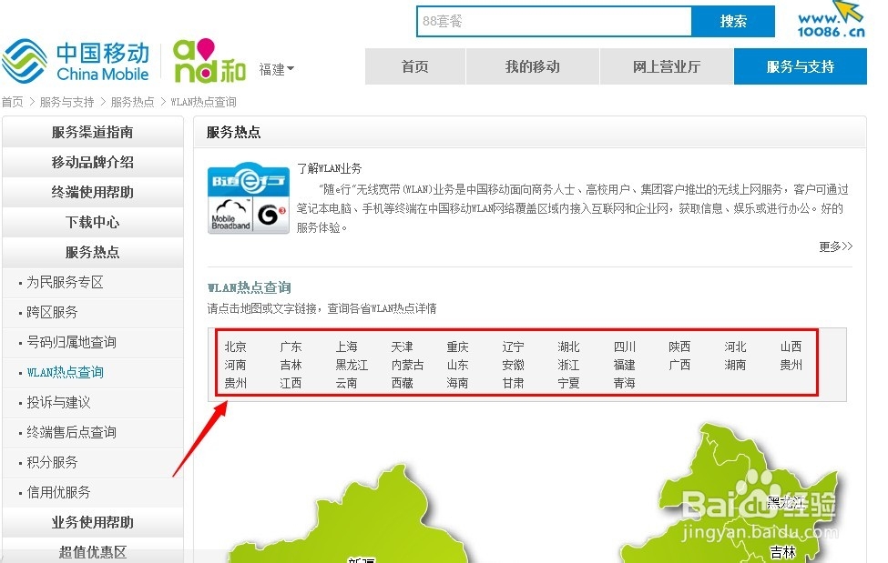Image resolution: width=888 pixels, height=563 pixels.
Task: Click the 河南 province link
Action: pos(235,365)
